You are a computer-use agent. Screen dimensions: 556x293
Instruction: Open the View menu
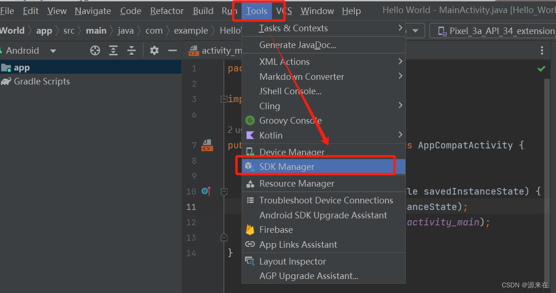coord(57,11)
